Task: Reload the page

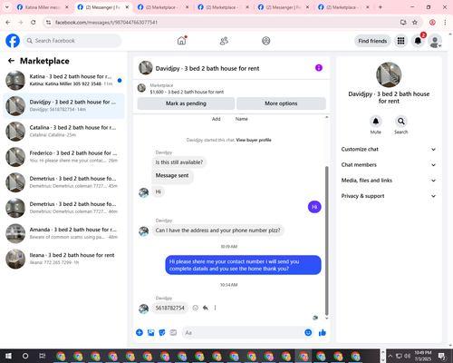Action: pos(34,22)
